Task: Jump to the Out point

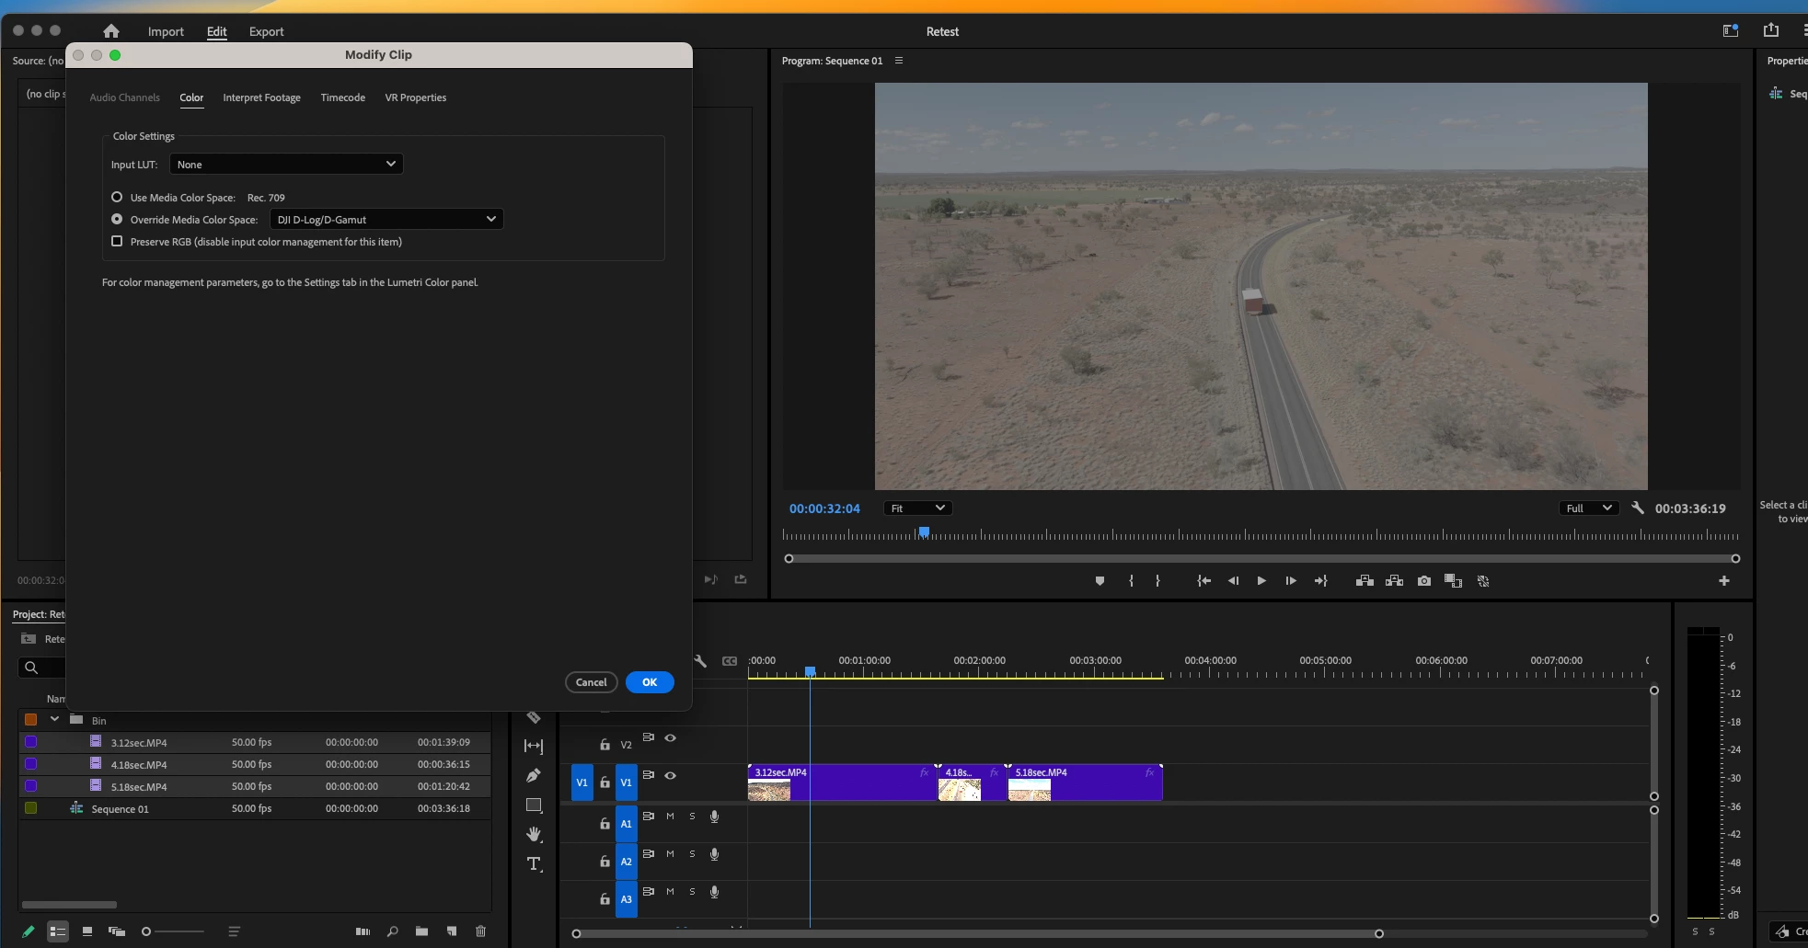Action: (1321, 581)
